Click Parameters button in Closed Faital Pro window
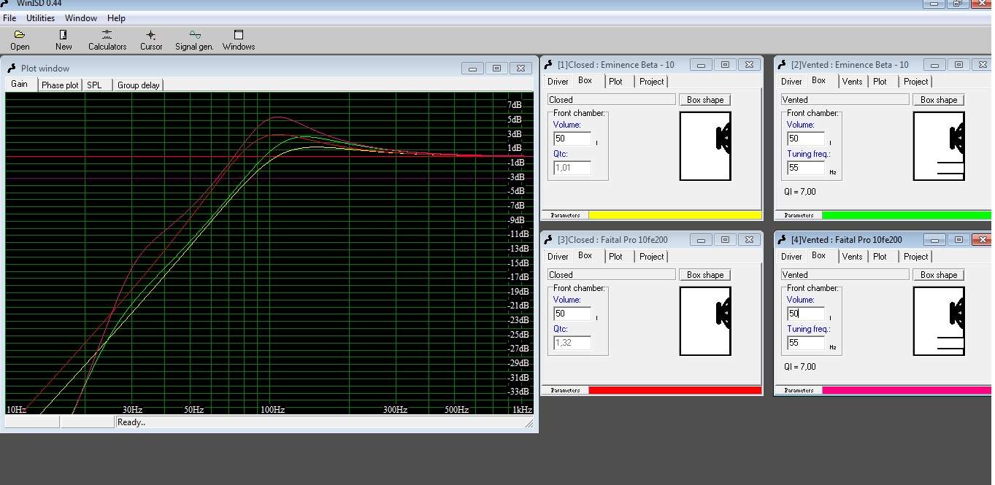This screenshot has height=485, width=995. tap(565, 390)
